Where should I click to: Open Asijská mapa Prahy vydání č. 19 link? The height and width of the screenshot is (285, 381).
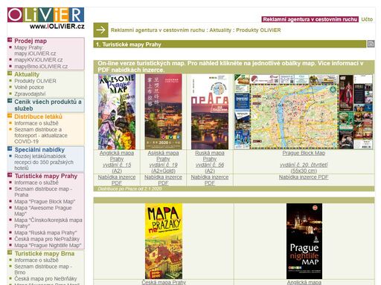click(x=163, y=162)
